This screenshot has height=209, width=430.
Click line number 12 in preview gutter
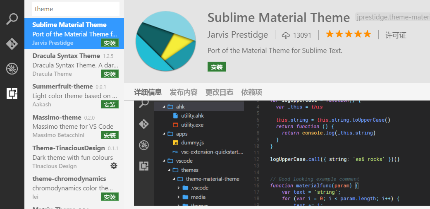[x=256, y=159]
